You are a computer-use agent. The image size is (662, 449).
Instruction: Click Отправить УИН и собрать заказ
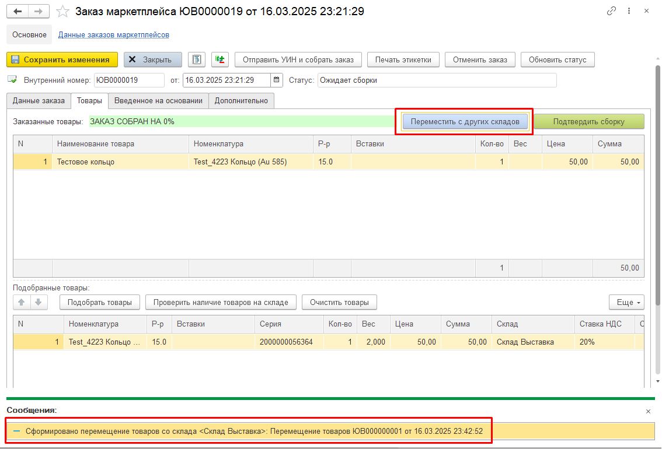tap(298, 60)
